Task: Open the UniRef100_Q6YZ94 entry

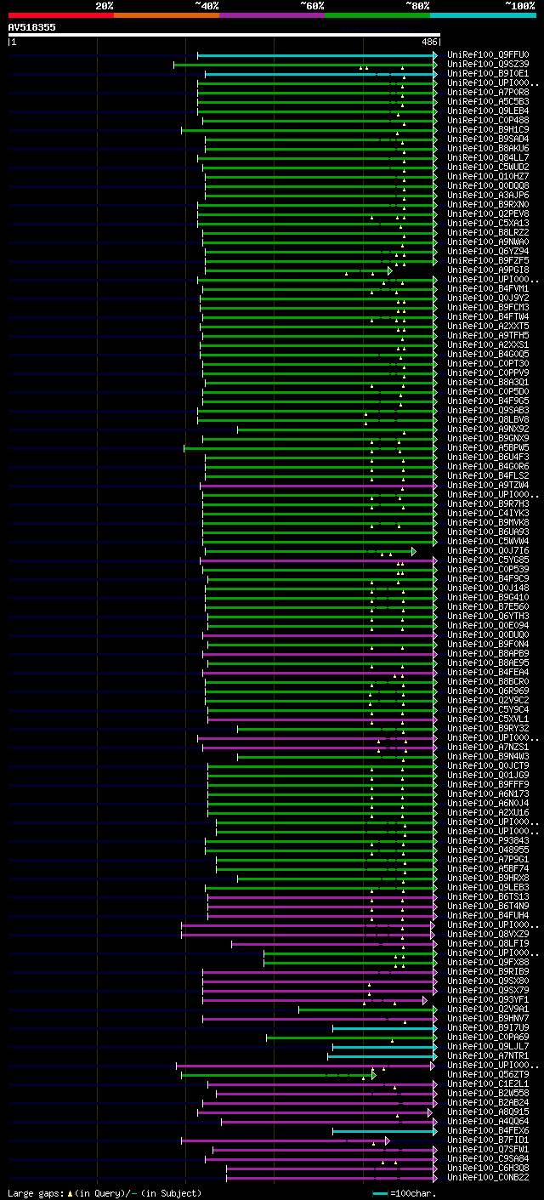Action: [x=488, y=252]
